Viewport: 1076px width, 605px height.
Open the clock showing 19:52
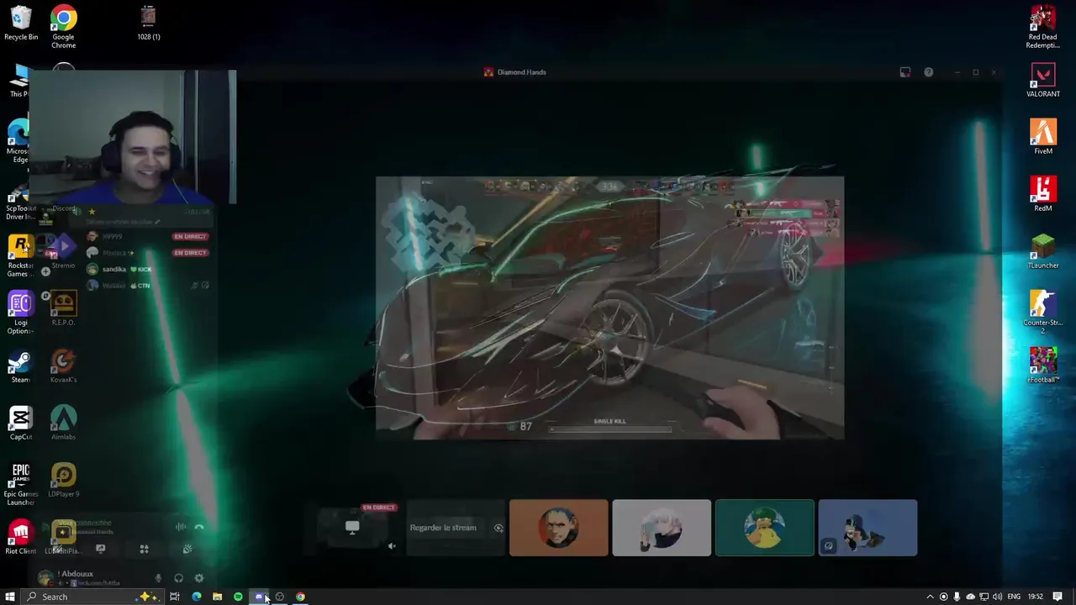(x=1036, y=597)
